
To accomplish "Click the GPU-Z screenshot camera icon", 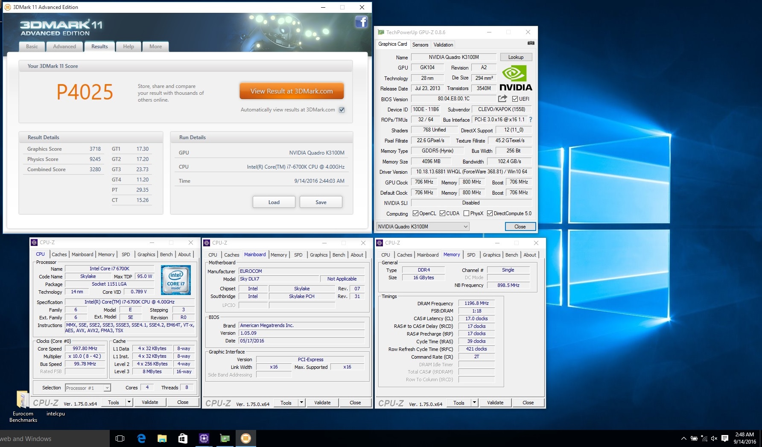I will 531,43.
